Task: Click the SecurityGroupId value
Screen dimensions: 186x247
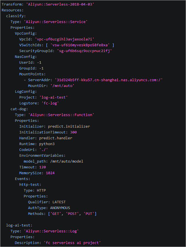Action: pos(85,51)
